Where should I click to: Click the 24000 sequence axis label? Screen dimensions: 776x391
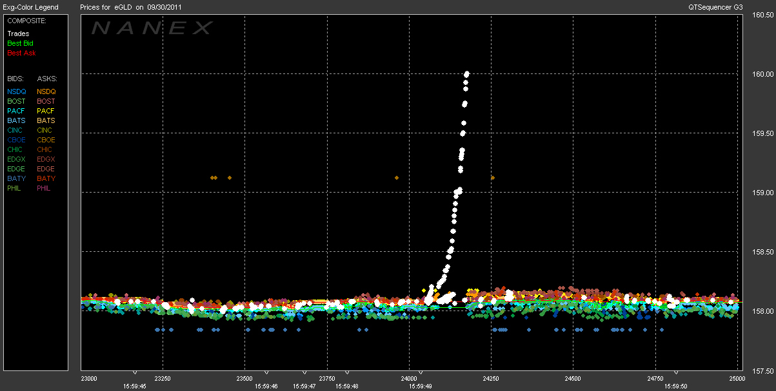pos(409,378)
